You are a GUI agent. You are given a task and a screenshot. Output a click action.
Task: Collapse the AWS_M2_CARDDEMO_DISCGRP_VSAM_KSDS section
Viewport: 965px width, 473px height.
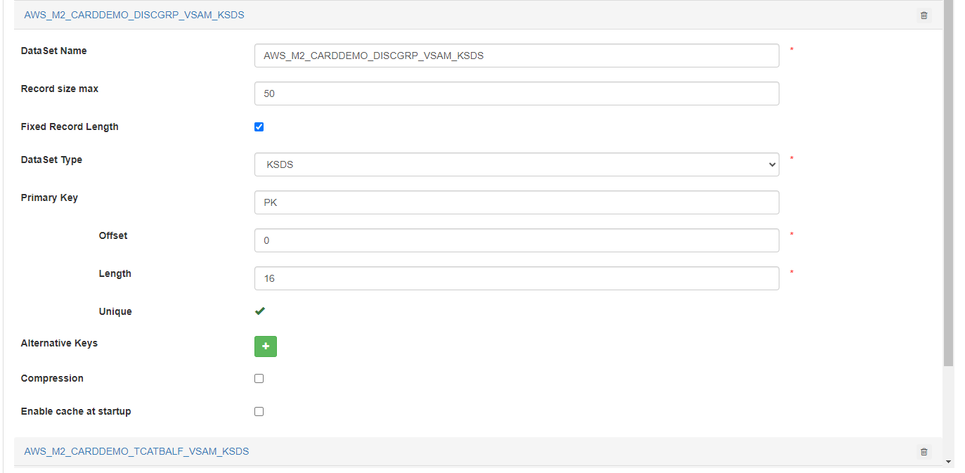pyautogui.click(x=134, y=14)
